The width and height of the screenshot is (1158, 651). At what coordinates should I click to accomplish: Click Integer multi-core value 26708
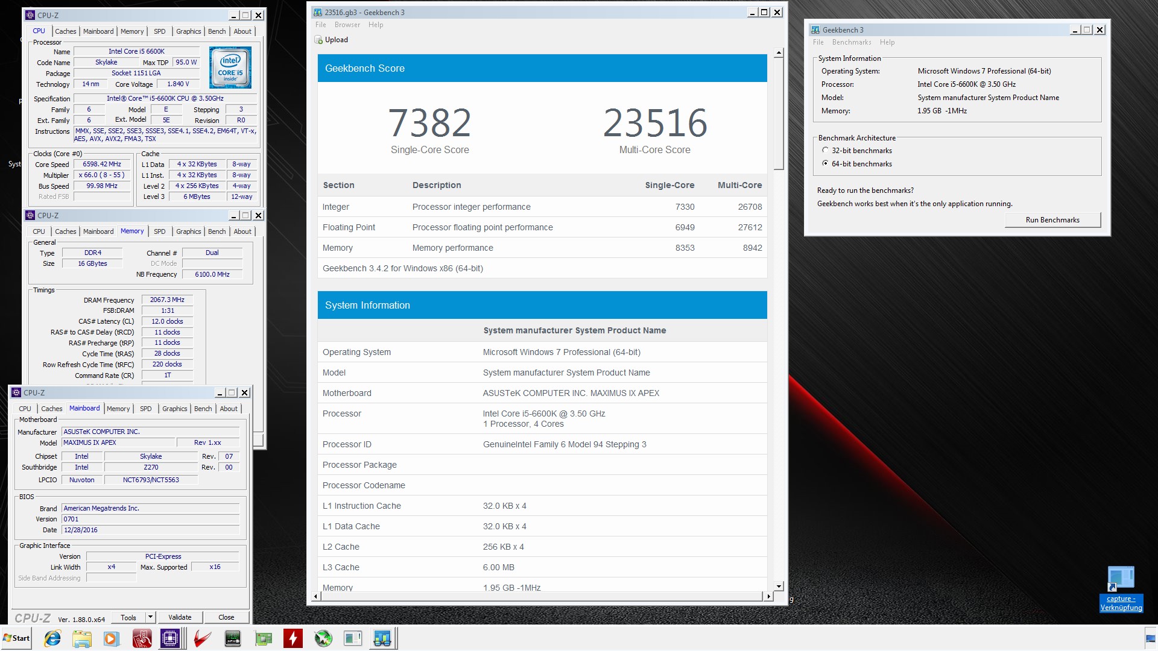750,207
